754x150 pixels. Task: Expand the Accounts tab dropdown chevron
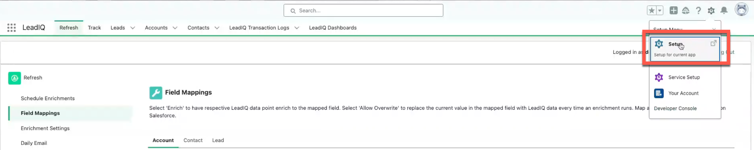[x=175, y=28]
